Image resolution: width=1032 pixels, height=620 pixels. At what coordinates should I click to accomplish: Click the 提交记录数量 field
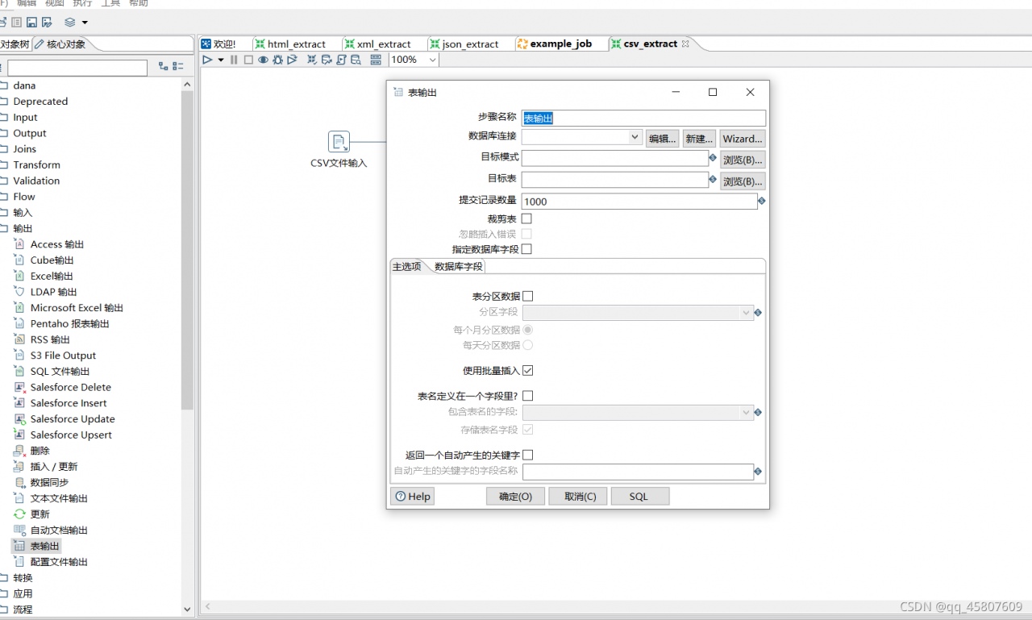tap(639, 202)
